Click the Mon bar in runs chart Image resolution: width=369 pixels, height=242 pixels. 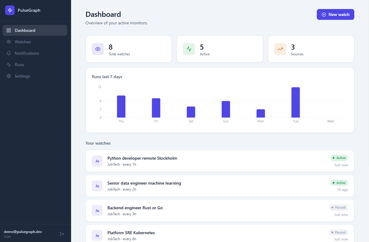point(261,113)
